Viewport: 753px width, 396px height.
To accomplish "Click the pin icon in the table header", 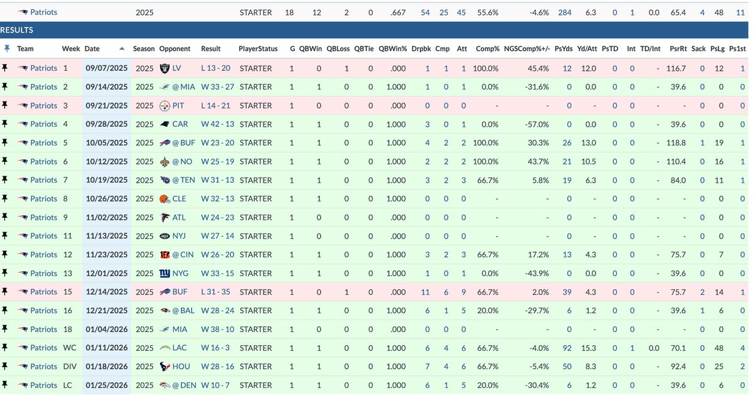I will click(6, 49).
